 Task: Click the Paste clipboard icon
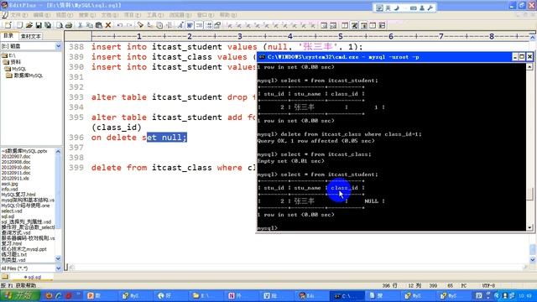pos(99,25)
